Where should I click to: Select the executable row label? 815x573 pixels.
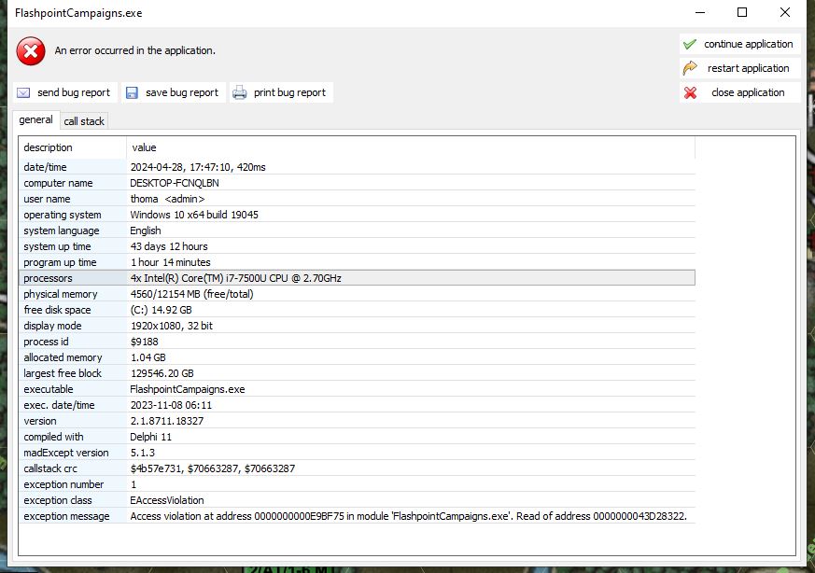49,389
